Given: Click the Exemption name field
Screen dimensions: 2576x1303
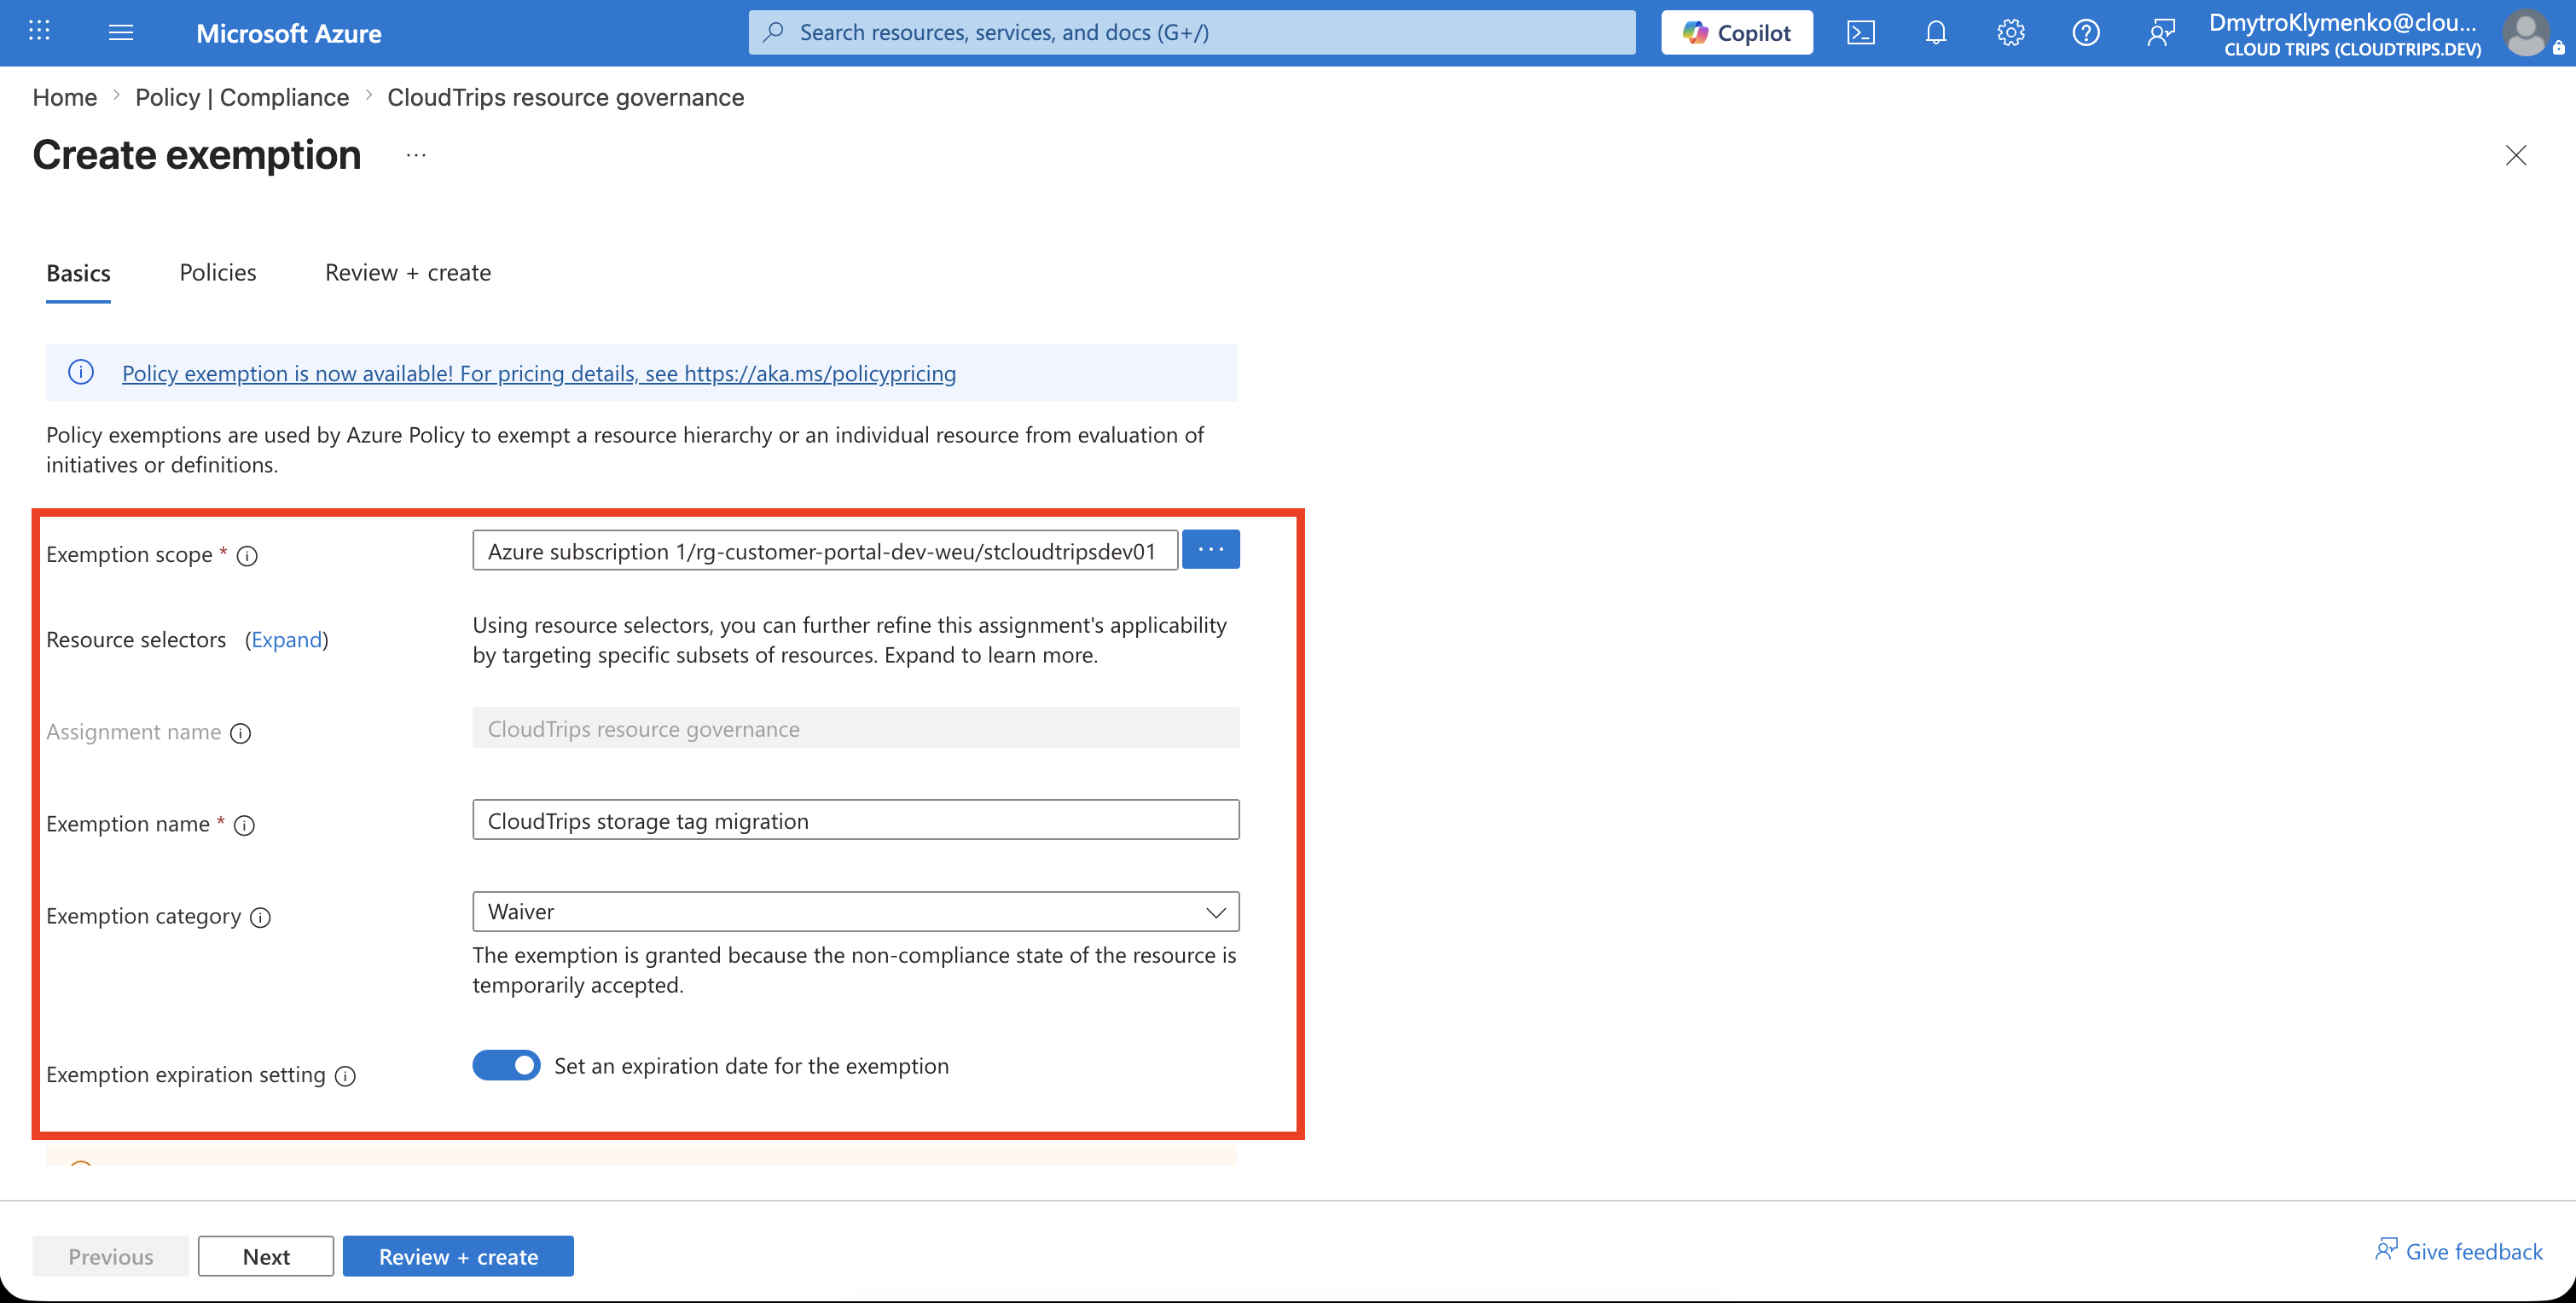Looking at the screenshot, I should tap(856, 820).
